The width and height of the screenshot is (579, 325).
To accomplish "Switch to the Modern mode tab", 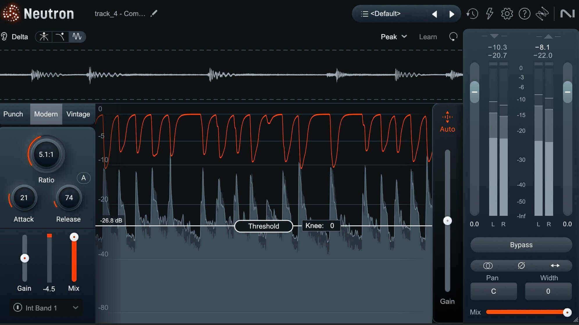I will pos(46,114).
